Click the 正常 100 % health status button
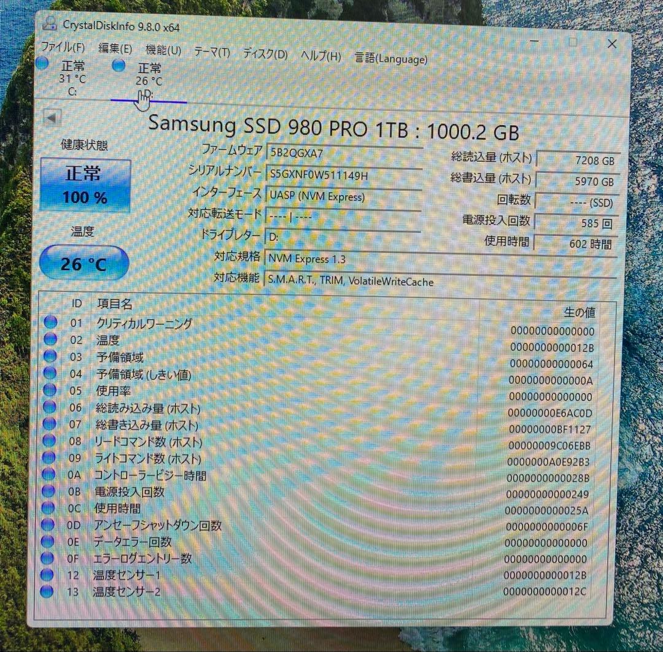 point(85,185)
